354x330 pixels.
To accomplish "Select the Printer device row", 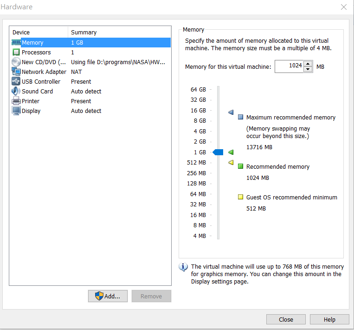I will [91, 101].
